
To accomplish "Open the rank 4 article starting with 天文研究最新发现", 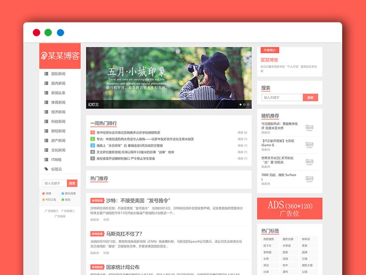I will point(135,152).
